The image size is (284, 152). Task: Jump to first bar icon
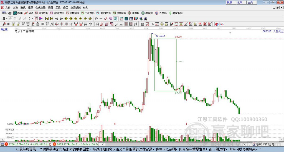click(47, 19)
